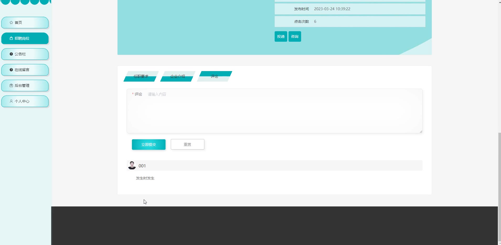Switch to the 任职要求 tab
The height and width of the screenshot is (245, 501).
[x=141, y=76]
